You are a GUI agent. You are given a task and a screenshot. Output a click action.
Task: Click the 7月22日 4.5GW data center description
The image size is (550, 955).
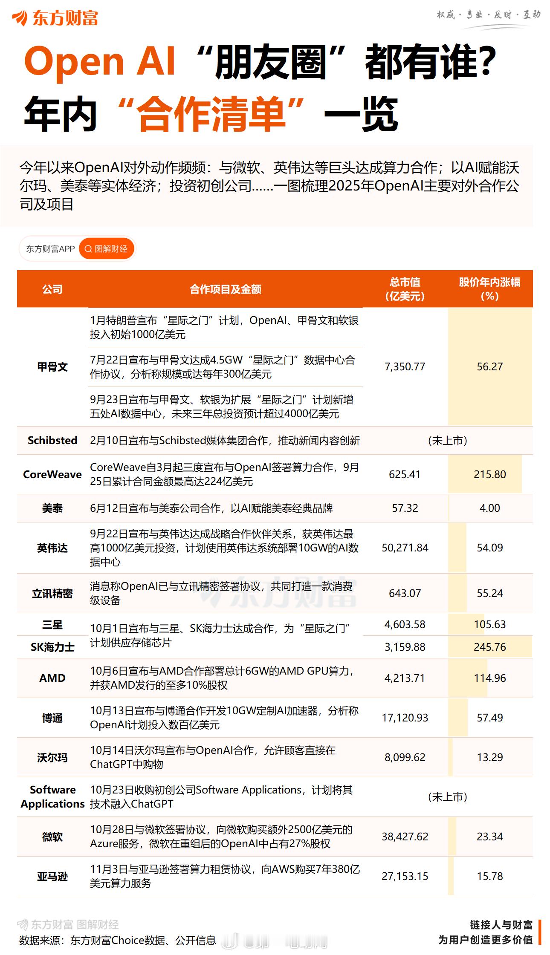tap(223, 367)
